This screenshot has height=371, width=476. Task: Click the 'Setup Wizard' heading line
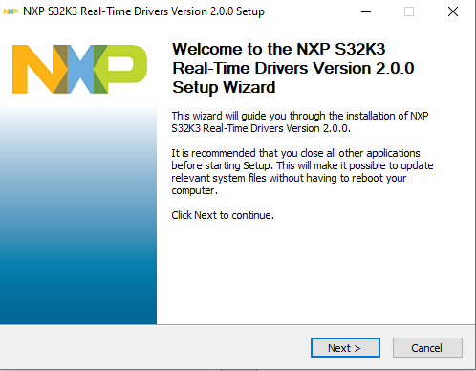pos(224,87)
